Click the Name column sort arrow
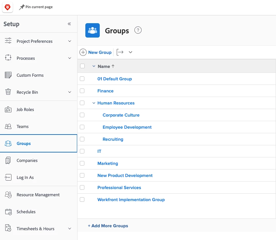 113,66
